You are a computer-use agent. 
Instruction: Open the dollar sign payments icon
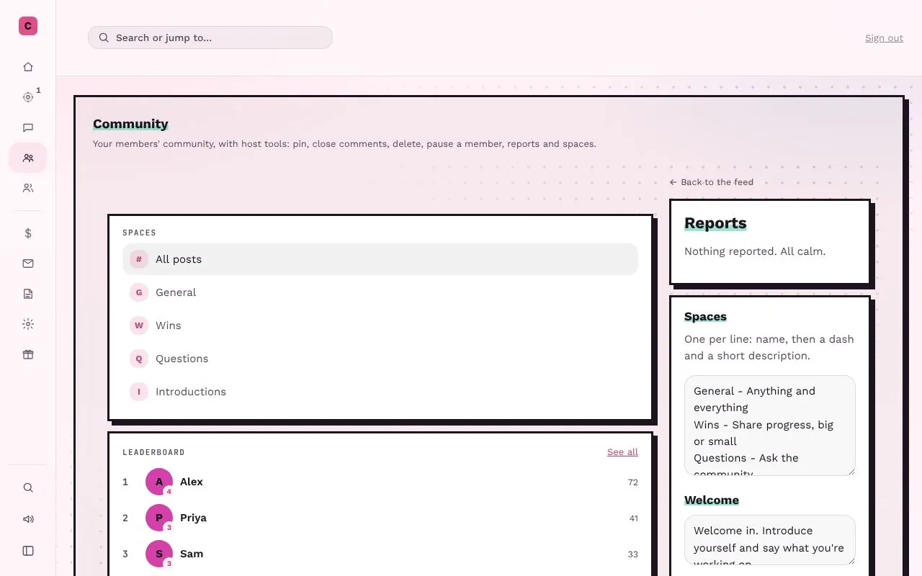[x=28, y=233]
